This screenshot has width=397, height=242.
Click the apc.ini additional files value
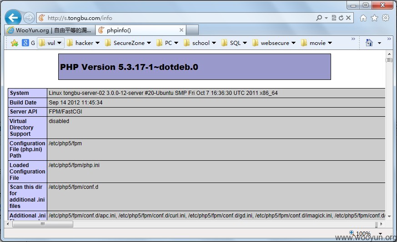tap(83, 216)
